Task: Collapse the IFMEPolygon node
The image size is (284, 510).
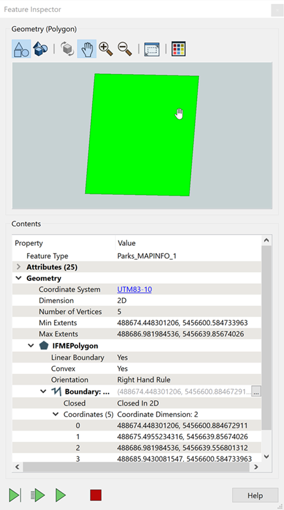Action: coord(31,346)
